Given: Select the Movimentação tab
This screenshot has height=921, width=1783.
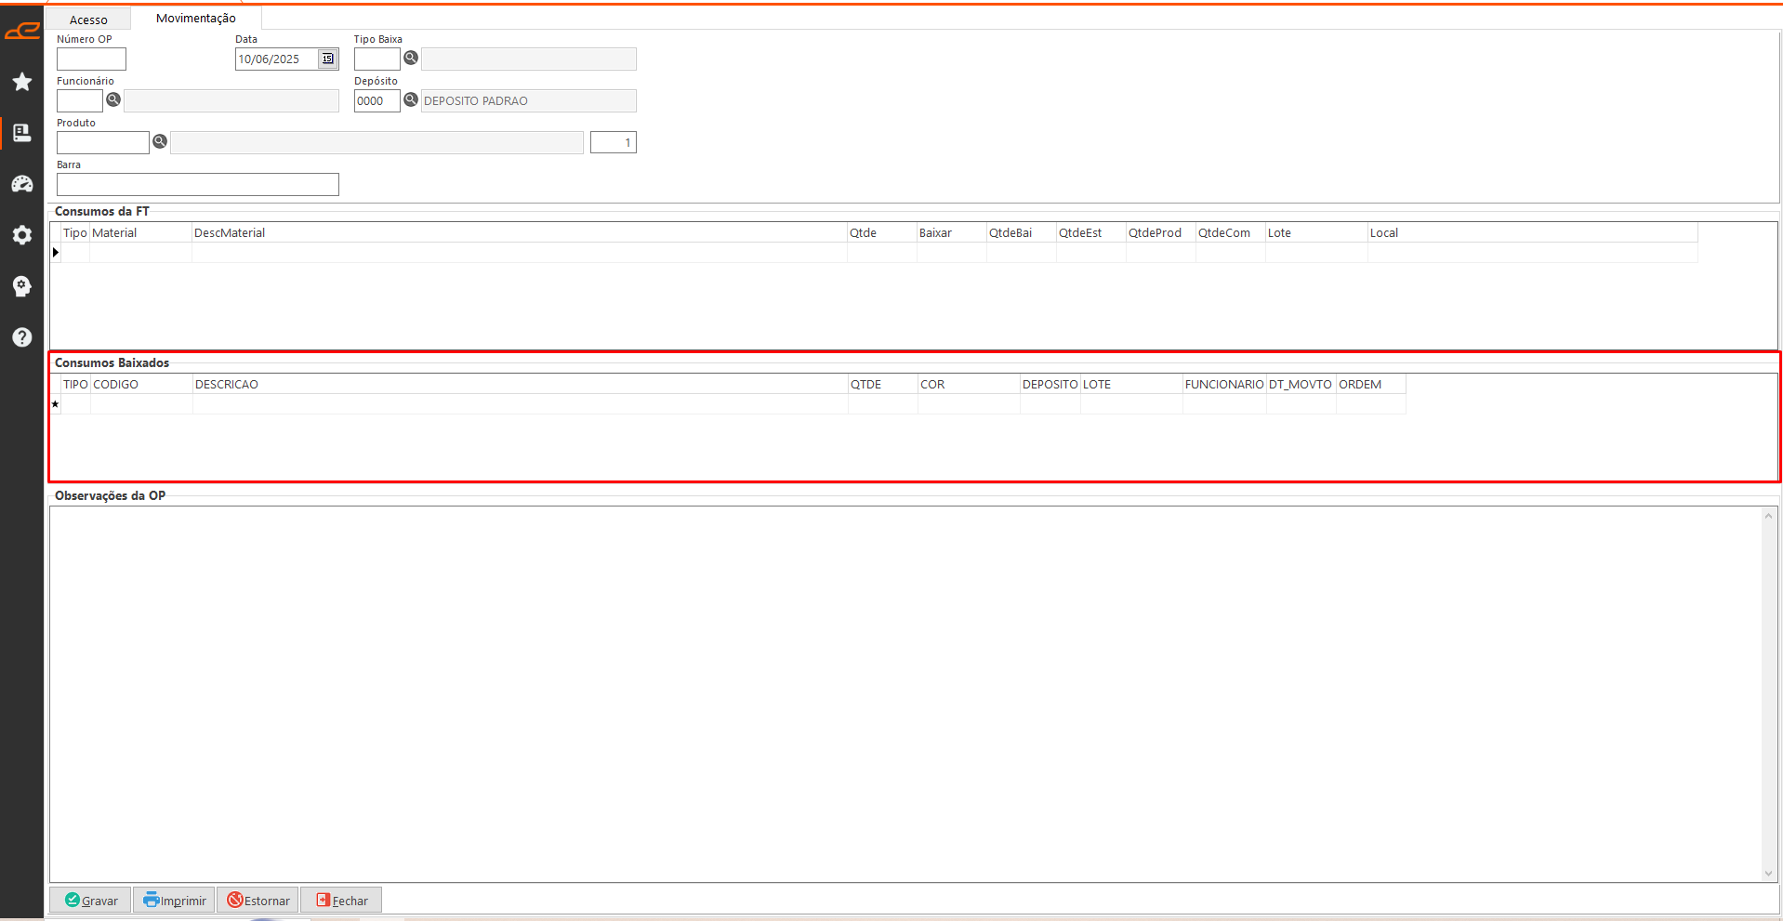Looking at the screenshot, I should (x=196, y=19).
